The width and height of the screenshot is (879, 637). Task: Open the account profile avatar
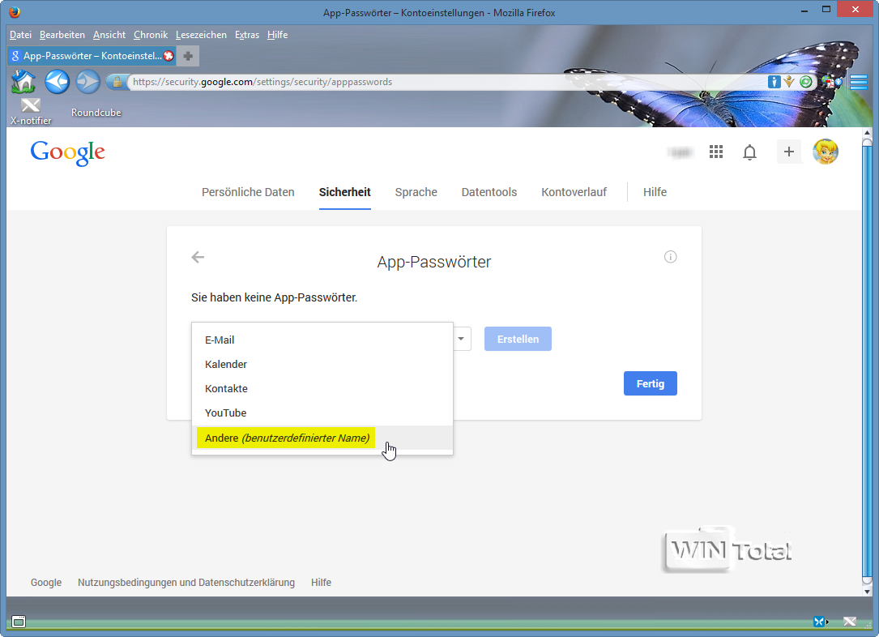point(826,152)
